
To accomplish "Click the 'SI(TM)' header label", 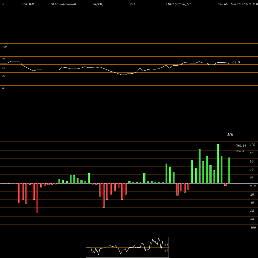I will click(x=98, y=4).
